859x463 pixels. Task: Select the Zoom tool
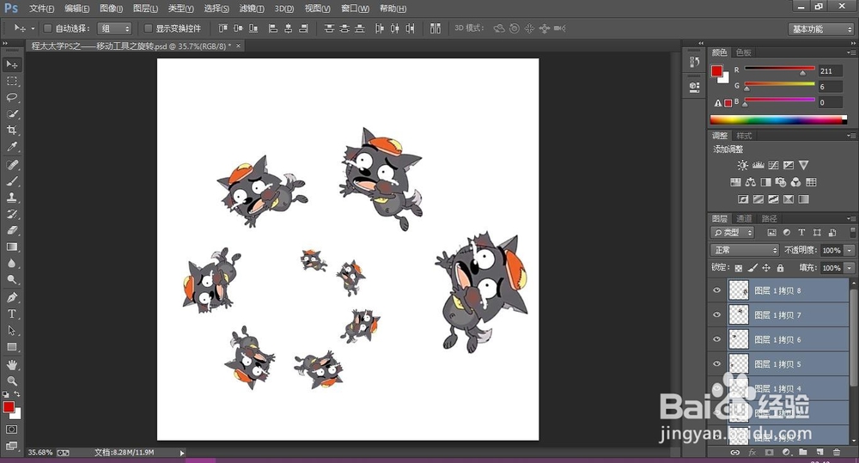(11, 381)
